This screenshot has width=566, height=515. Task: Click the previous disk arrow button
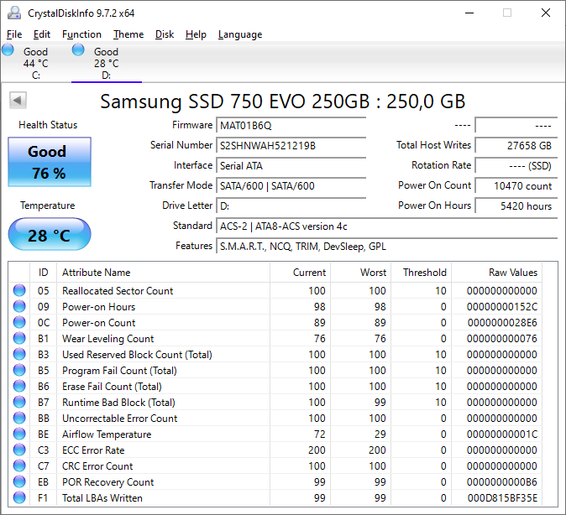[x=17, y=101]
